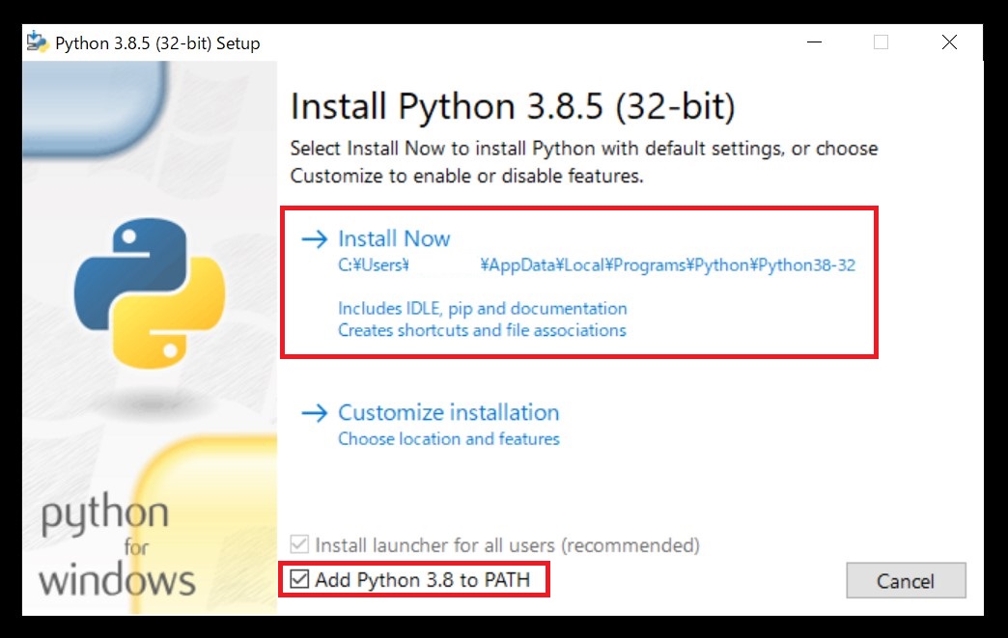Minimize the setup window
Viewport: 1008px width, 638px height.
813,42
